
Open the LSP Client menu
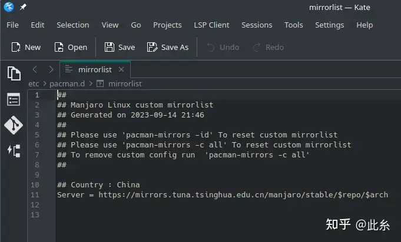click(211, 25)
